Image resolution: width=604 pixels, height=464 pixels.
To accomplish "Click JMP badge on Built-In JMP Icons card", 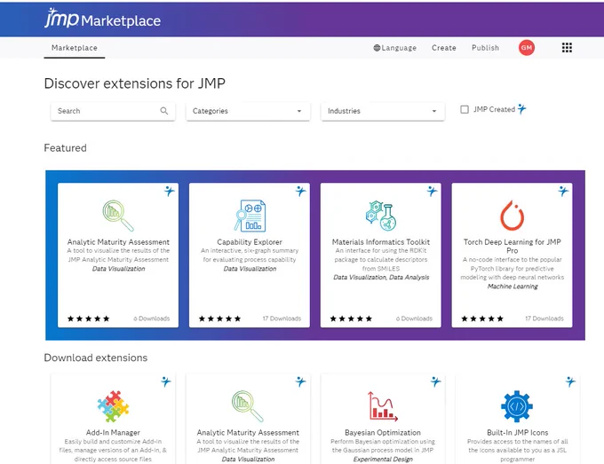I will [x=570, y=381].
